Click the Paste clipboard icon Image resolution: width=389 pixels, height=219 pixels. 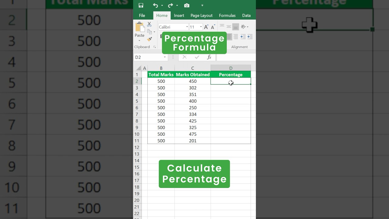140,27
